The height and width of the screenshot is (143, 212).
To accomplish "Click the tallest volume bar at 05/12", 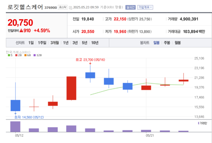I will point(15,127).
